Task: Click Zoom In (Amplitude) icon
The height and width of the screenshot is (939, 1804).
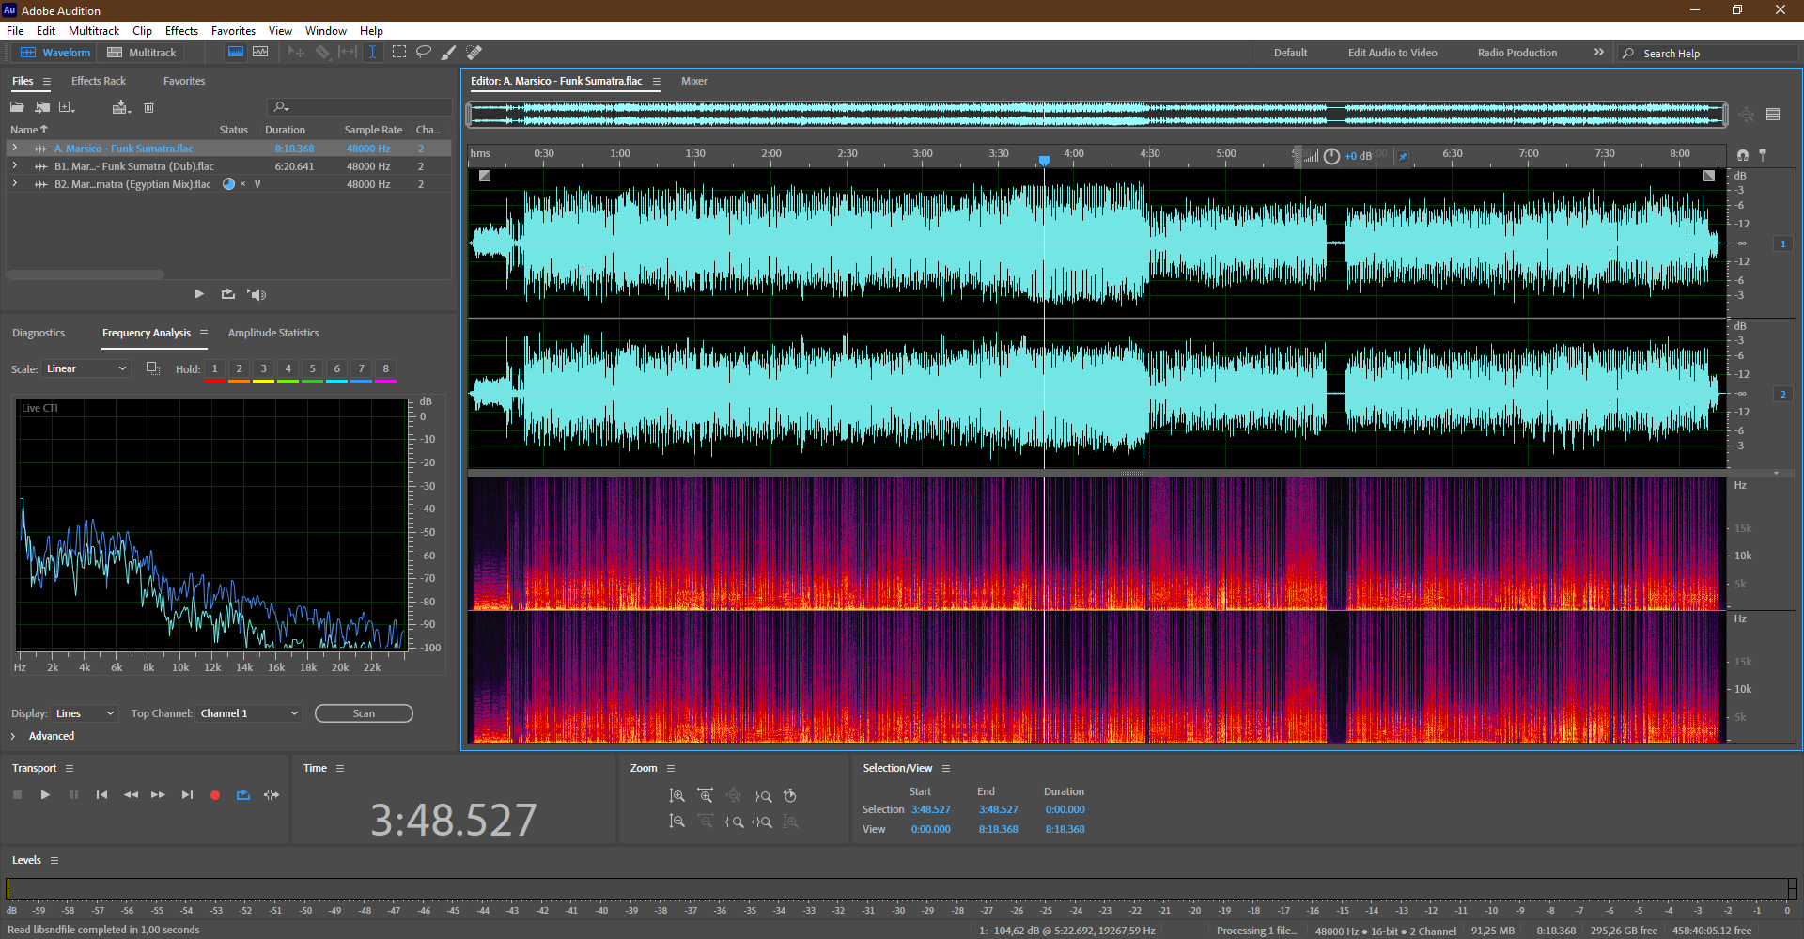Action: pos(676,796)
